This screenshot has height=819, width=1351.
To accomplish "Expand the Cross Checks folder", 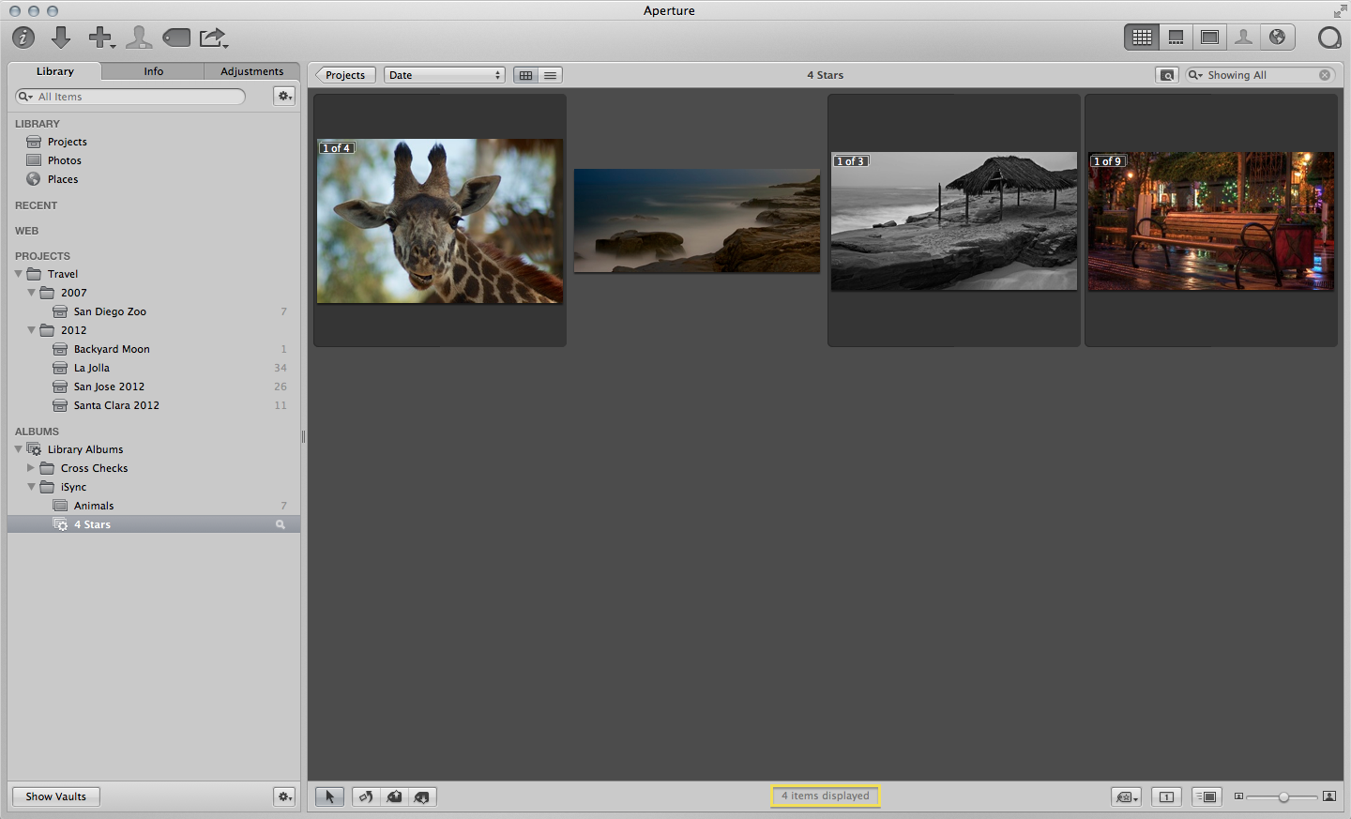I will coord(31,468).
